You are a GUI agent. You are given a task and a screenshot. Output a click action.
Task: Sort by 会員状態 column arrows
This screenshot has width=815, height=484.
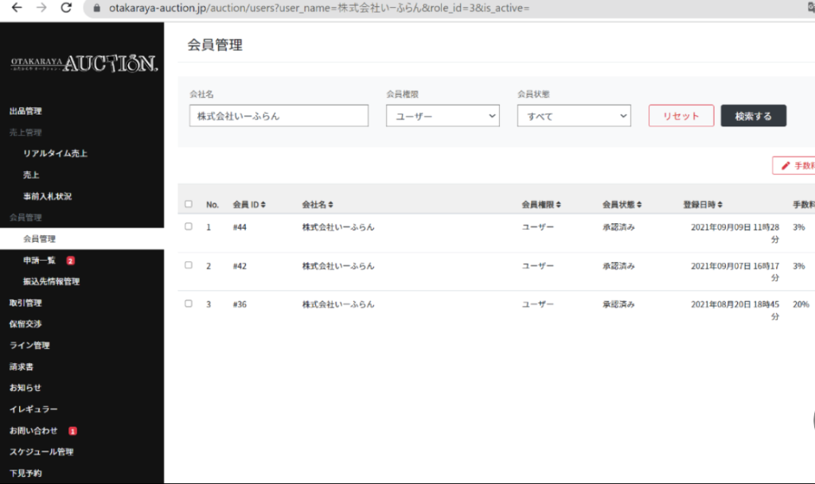639,205
